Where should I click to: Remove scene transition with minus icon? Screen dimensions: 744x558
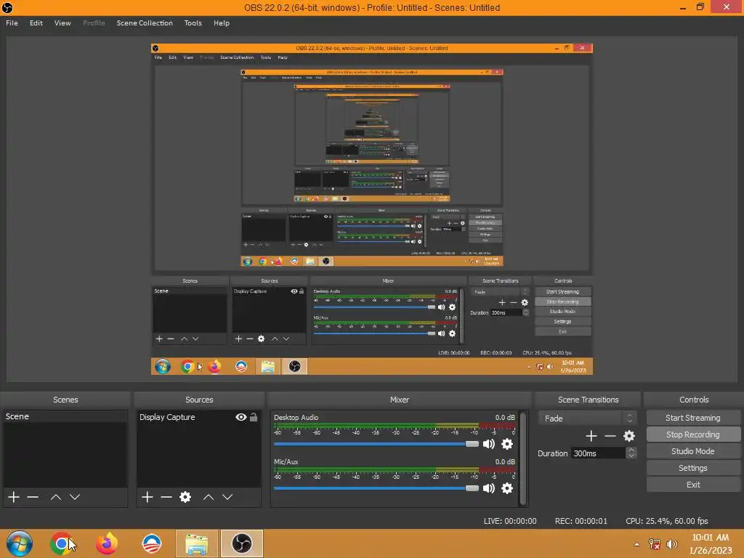[610, 436]
